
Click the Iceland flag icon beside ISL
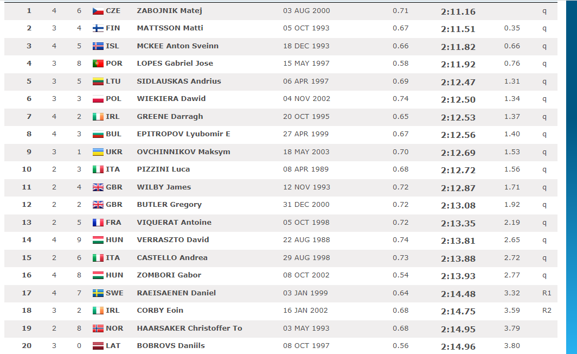[98, 46]
